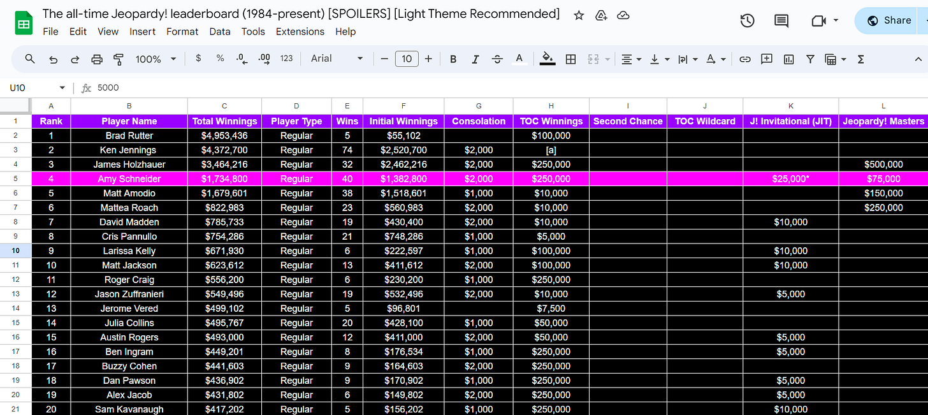Open the Extensions menu

pyautogui.click(x=300, y=31)
